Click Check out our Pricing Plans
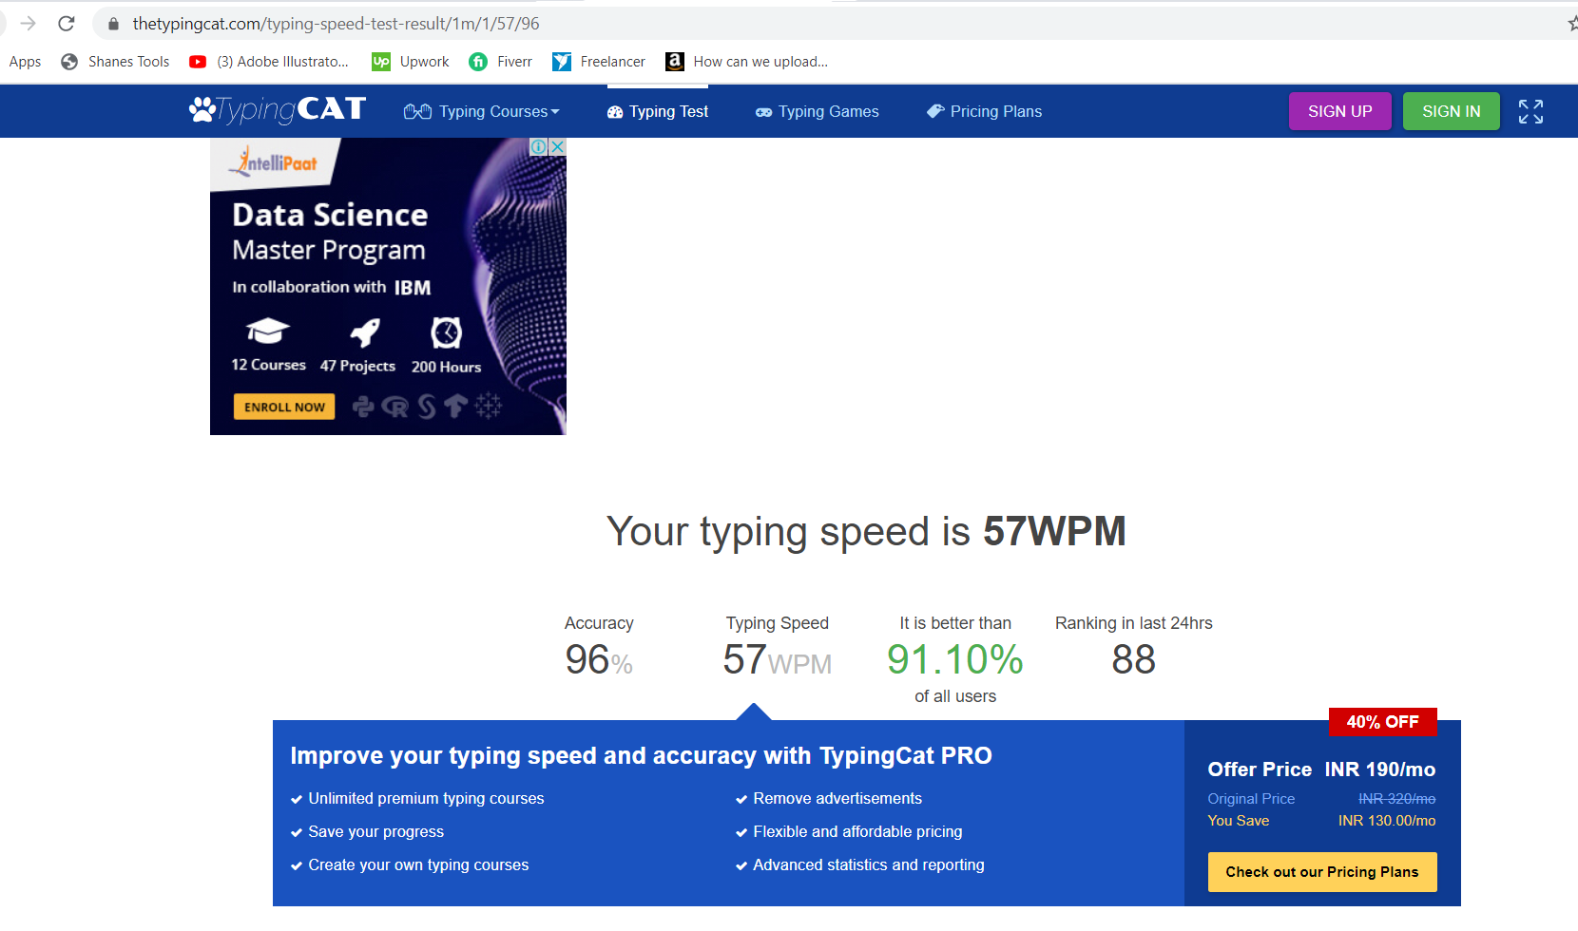Image resolution: width=1578 pixels, height=931 pixels. (1321, 871)
